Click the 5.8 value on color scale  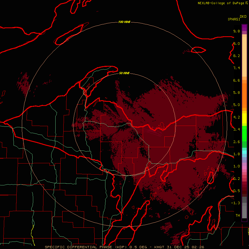[237, 93]
